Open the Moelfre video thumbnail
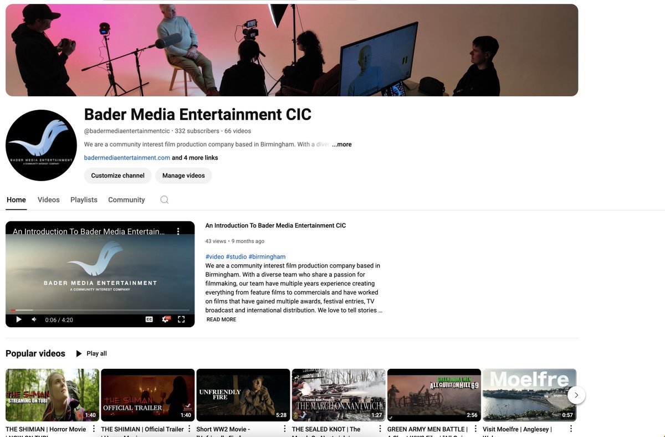The height and width of the screenshot is (437, 665). (529, 395)
